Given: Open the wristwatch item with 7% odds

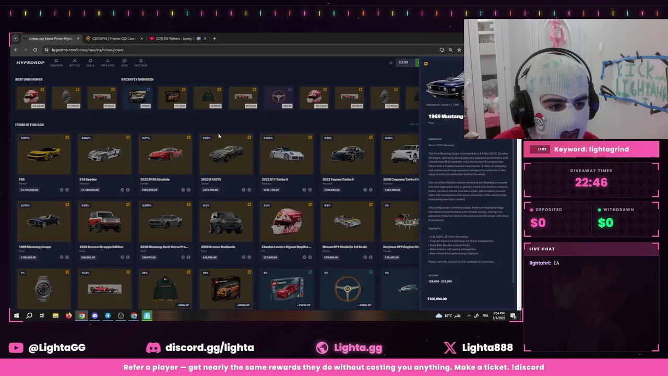Looking at the screenshot, I should point(44,289).
